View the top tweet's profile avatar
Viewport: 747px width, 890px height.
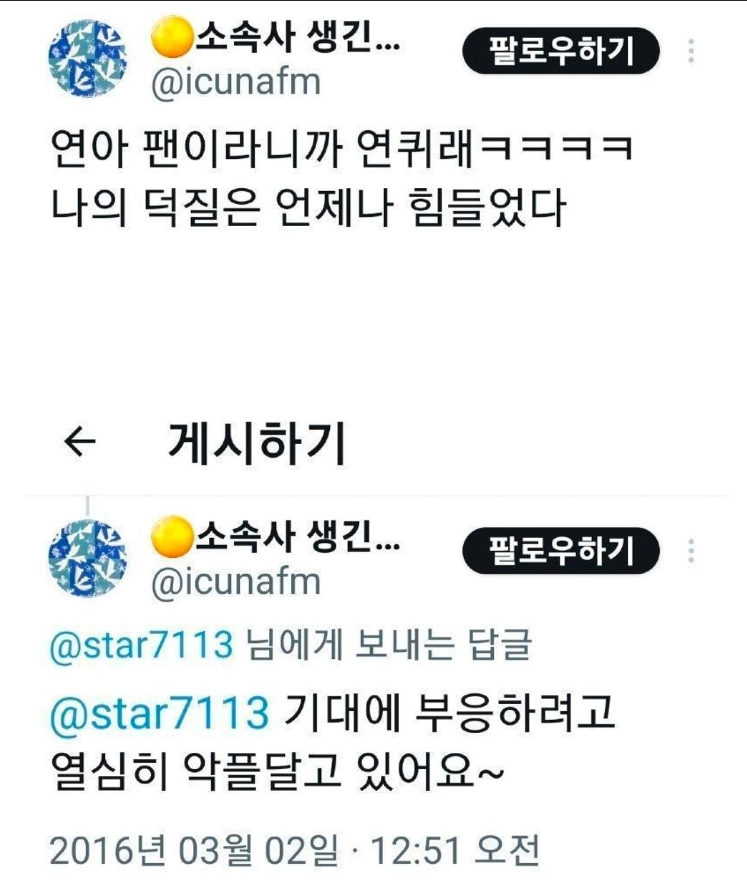pos(89,58)
